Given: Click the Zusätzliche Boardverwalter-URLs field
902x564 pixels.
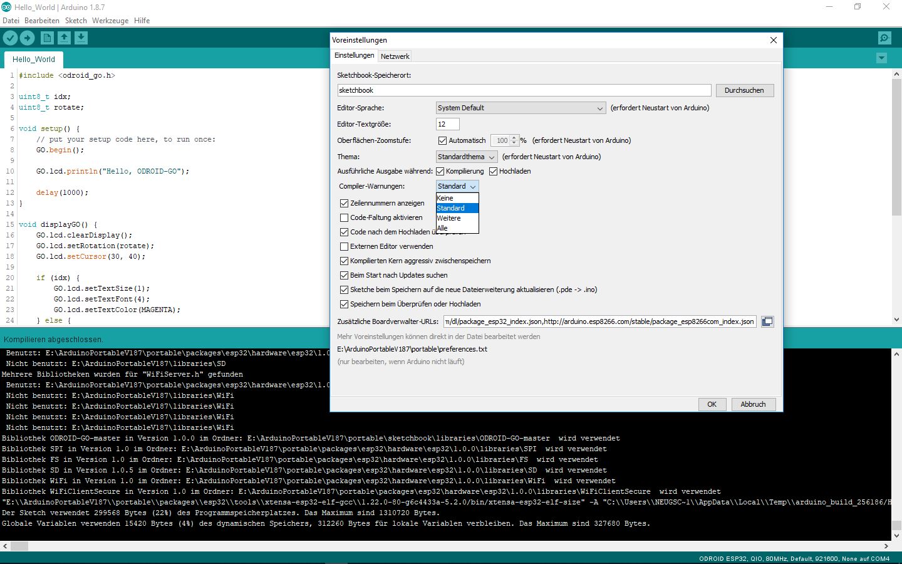Looking at the screenshot, I should tap(599, 321).
